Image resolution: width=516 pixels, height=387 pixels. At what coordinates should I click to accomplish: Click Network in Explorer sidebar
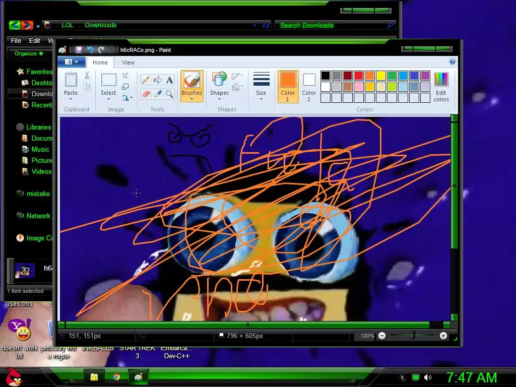pos(33,216)
